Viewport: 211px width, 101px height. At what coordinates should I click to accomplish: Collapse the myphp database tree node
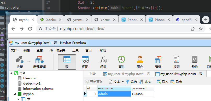[x=15, y=94]
